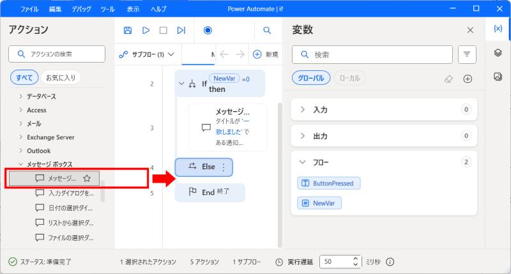Run the flow with play icon
This screenshot has height=274, width=511.
pos(146,30)
